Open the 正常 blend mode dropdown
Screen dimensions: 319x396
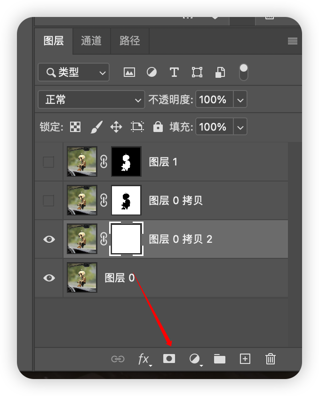click(x=91, y=99)
